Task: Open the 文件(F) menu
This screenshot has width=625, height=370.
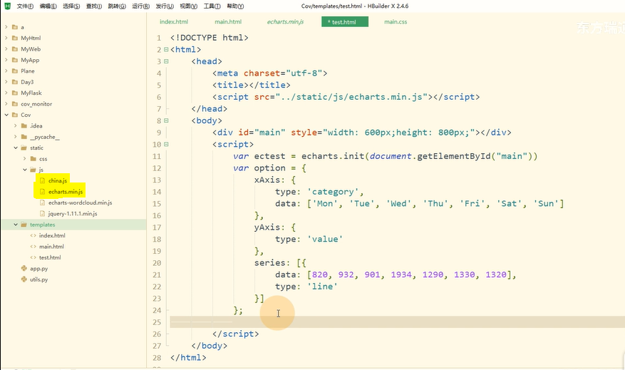Action: coord(25,6)
